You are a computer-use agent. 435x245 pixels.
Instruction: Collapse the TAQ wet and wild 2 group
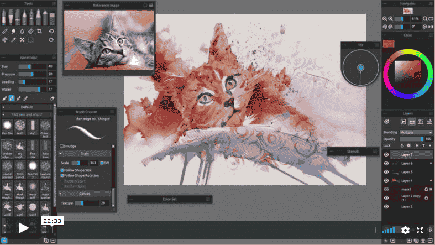(3, 114)
